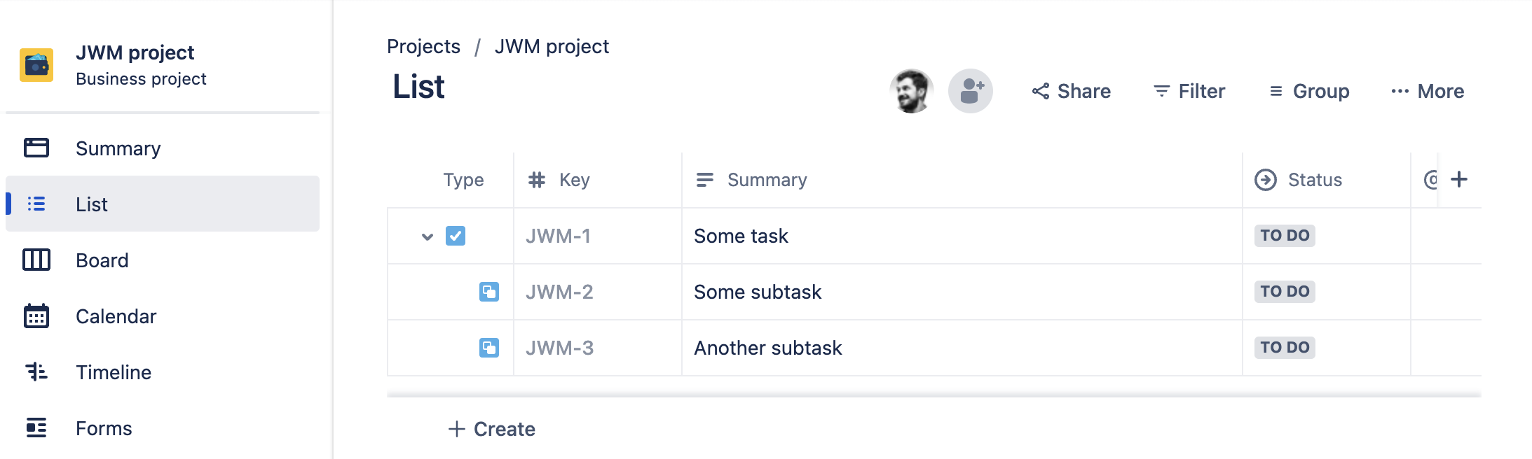
Task: Open the TO DO status of JWM-2
Action: coord(1284,292)
